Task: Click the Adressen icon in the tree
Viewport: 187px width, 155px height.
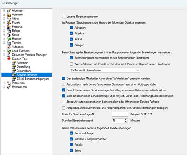Action: tap(9, 15)
